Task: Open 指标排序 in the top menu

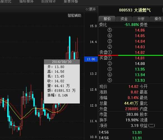Action: tap(27, 2)
